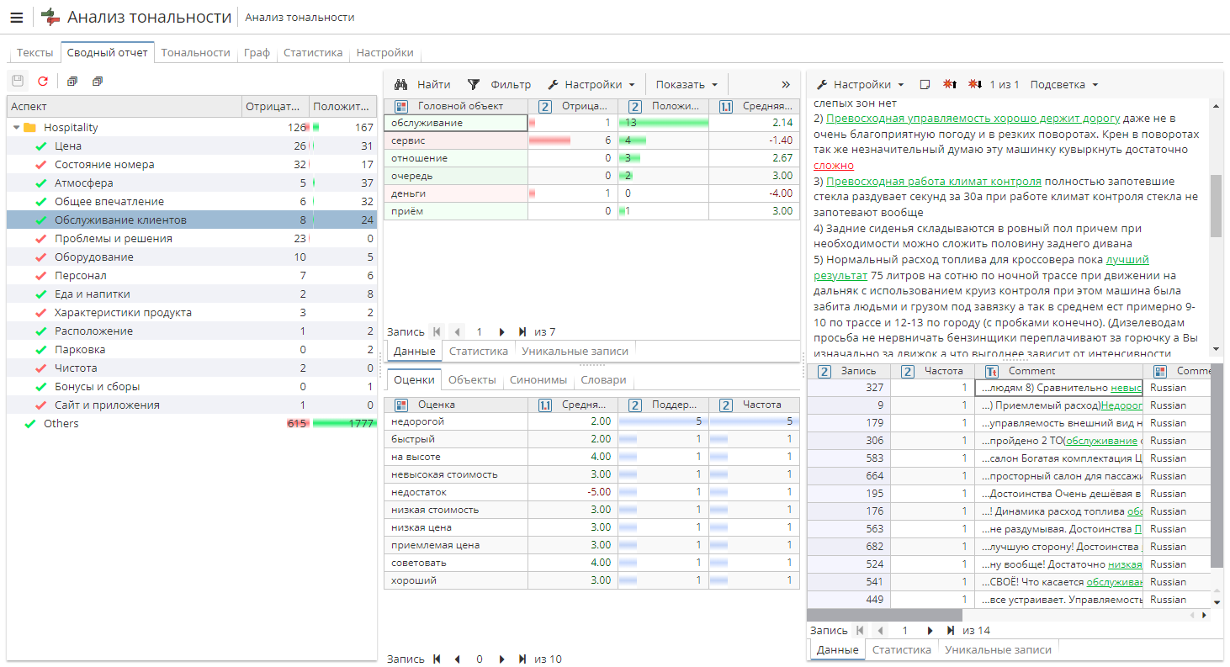The image size is (1230, 667).
Task: Click the binoculars Найти button
Action: 422,84
